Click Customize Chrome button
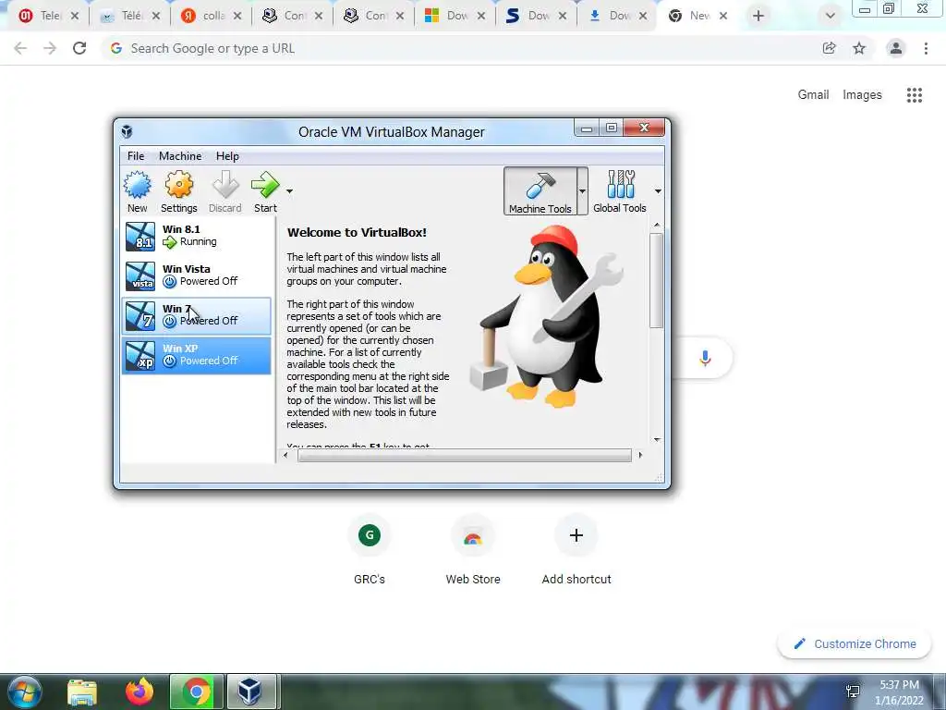 (855, 644)
